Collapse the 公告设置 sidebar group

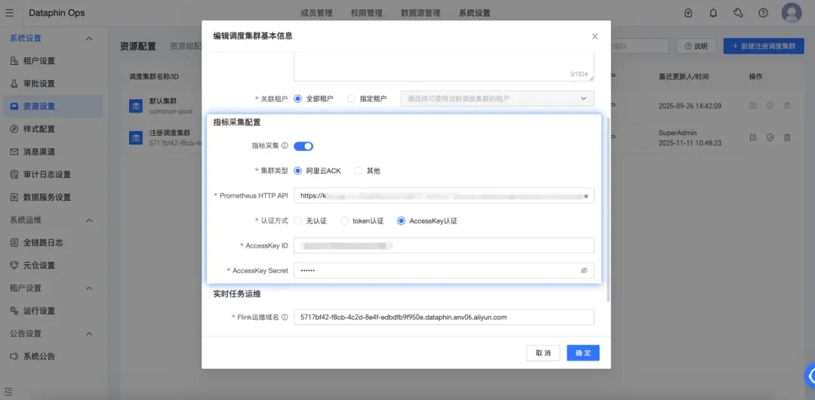[x=89, y=334]
